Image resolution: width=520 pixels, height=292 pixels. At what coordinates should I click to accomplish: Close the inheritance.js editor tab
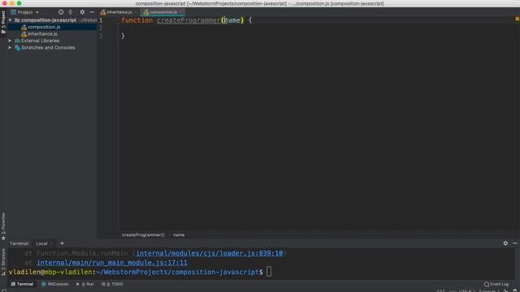pos(136,12)
